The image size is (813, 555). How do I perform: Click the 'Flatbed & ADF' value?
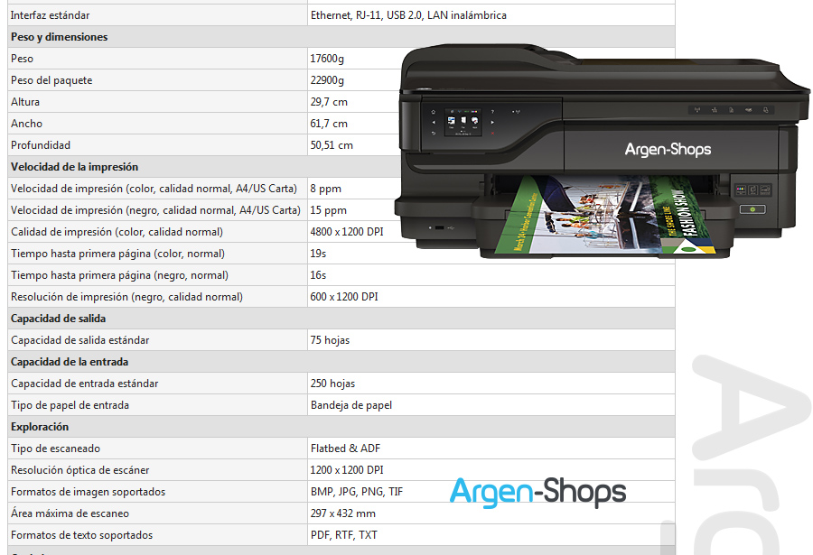(x=345, y=449)
